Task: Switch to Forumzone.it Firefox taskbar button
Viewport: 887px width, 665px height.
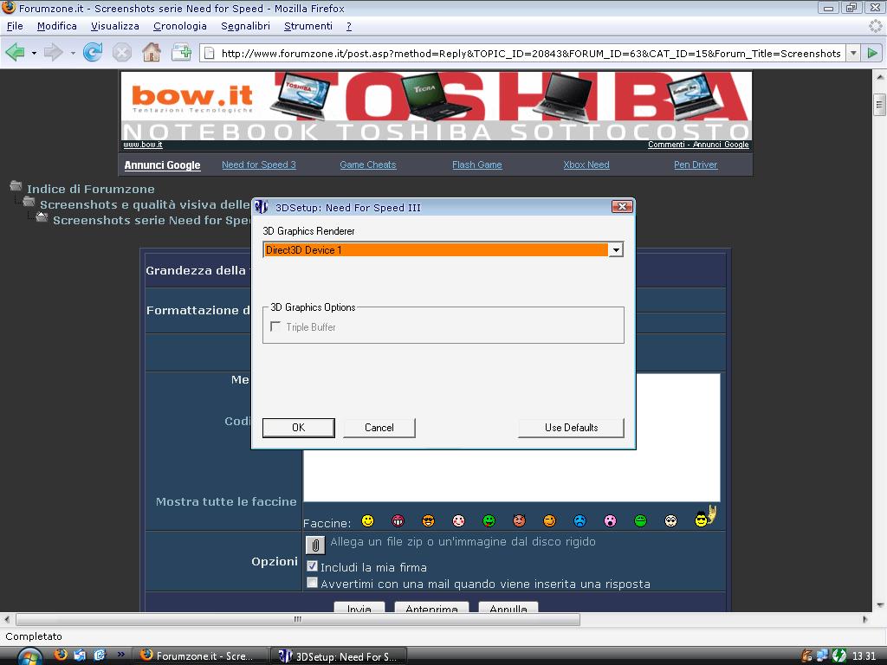Action: [201, 656]
